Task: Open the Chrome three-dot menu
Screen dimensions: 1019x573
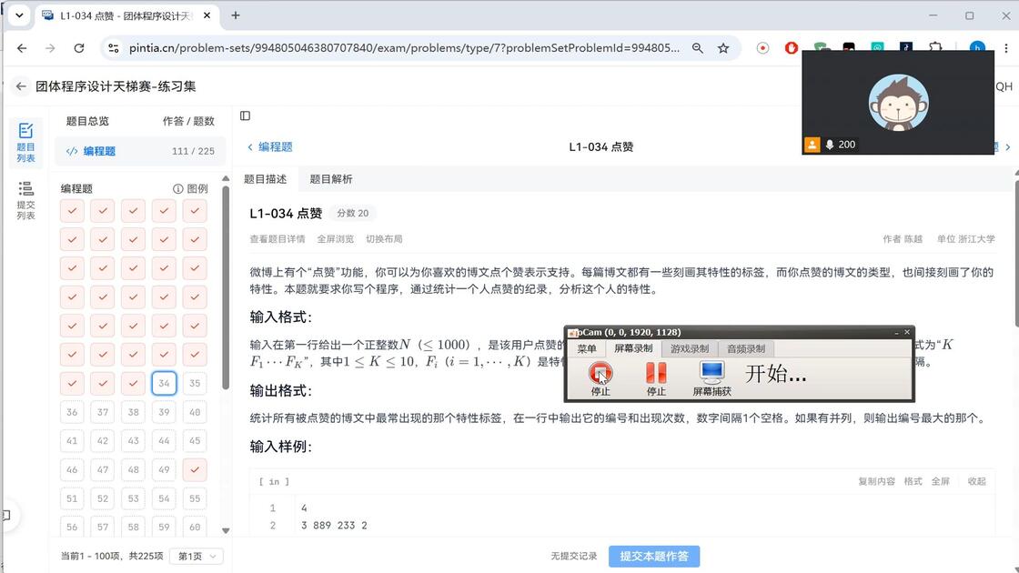Action: (x=1006, y=48)
